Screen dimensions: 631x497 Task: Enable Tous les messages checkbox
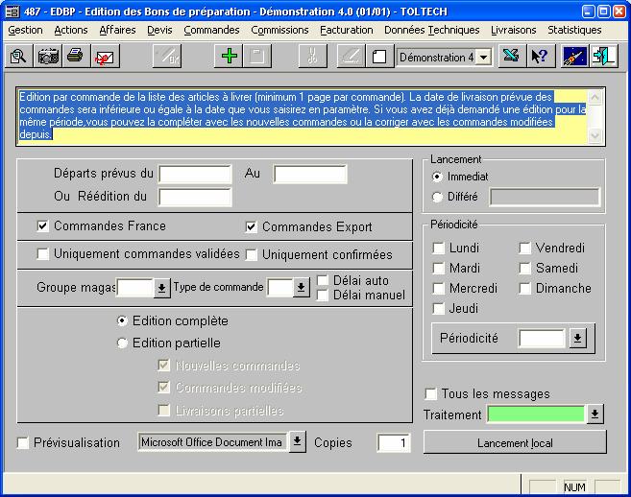coord(430,393)
